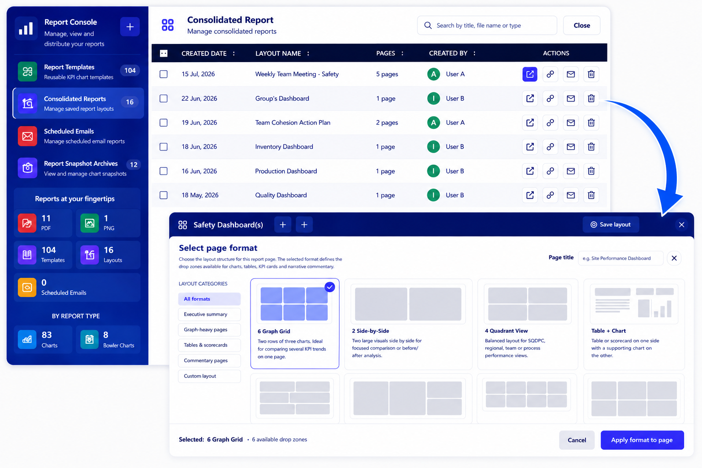Click '5 pages' cell
The image size is (702, 468).
(x=387, y=74)
